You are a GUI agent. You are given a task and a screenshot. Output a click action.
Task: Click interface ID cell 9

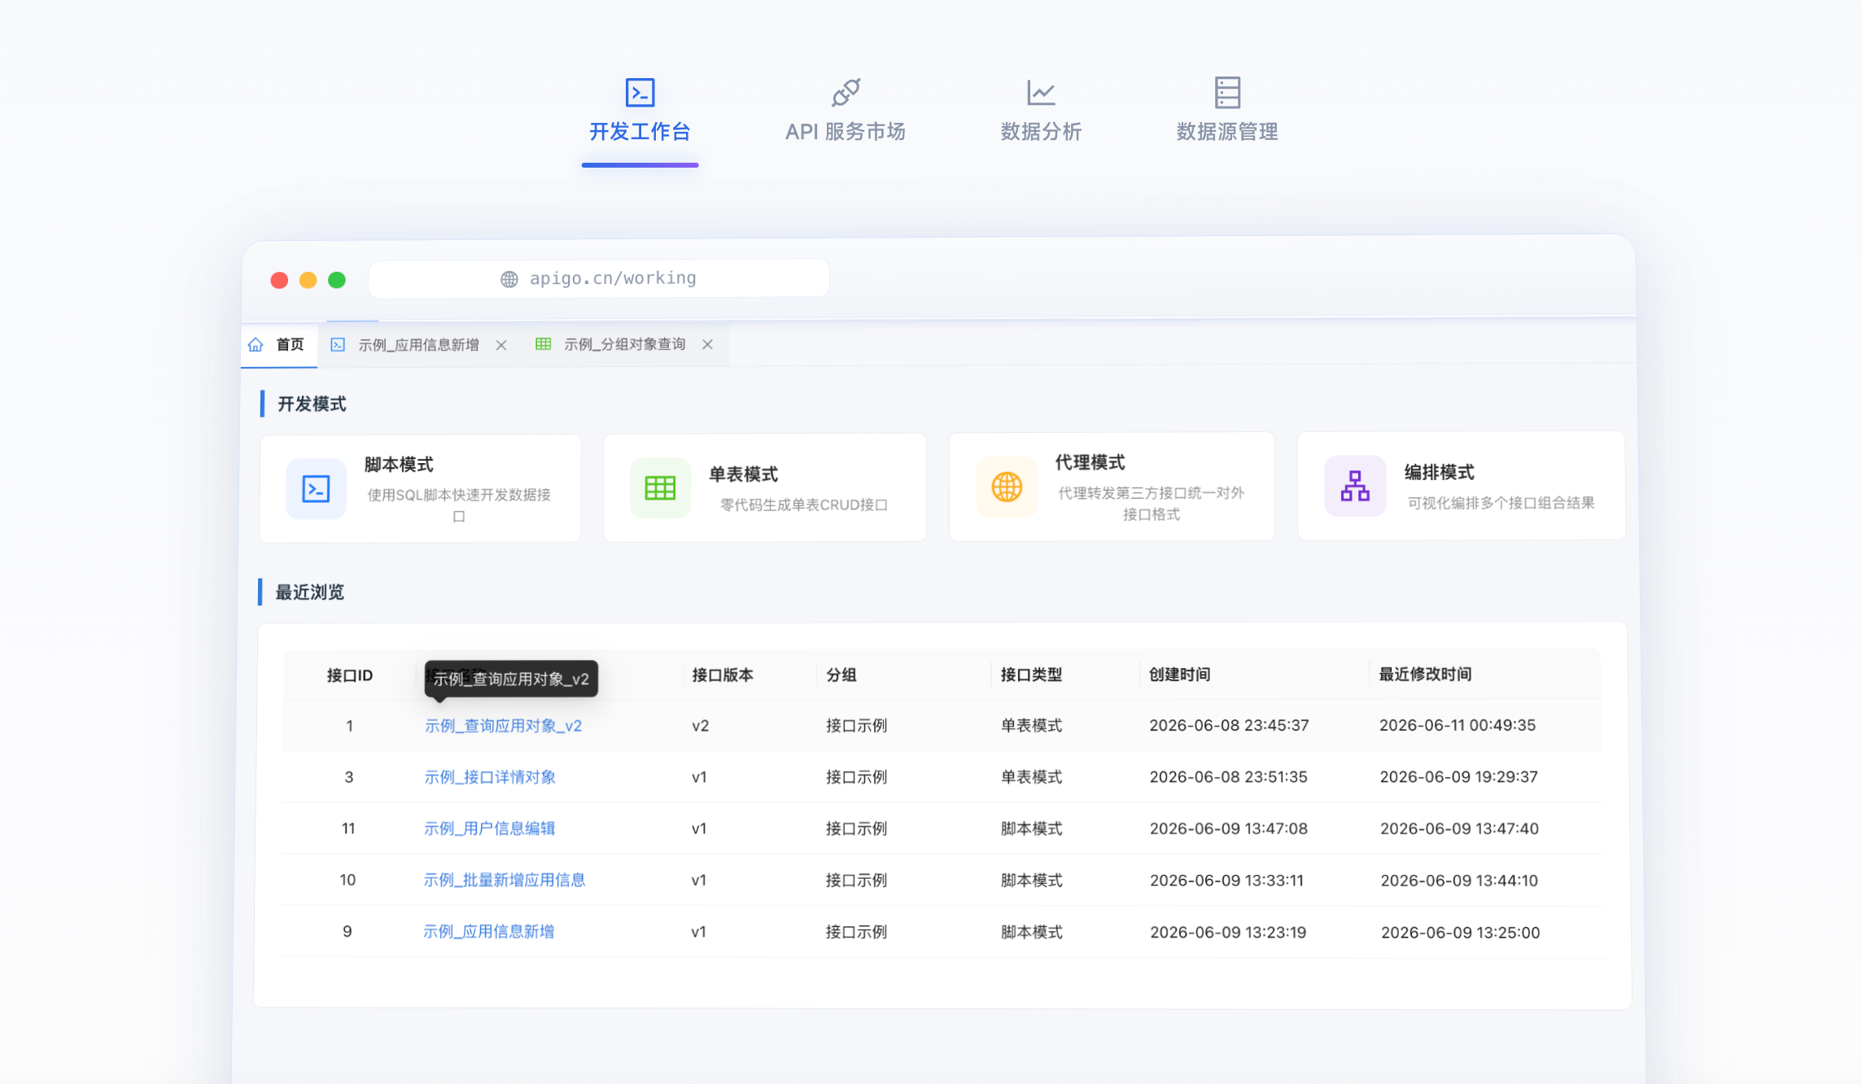(x=347, y=932)
